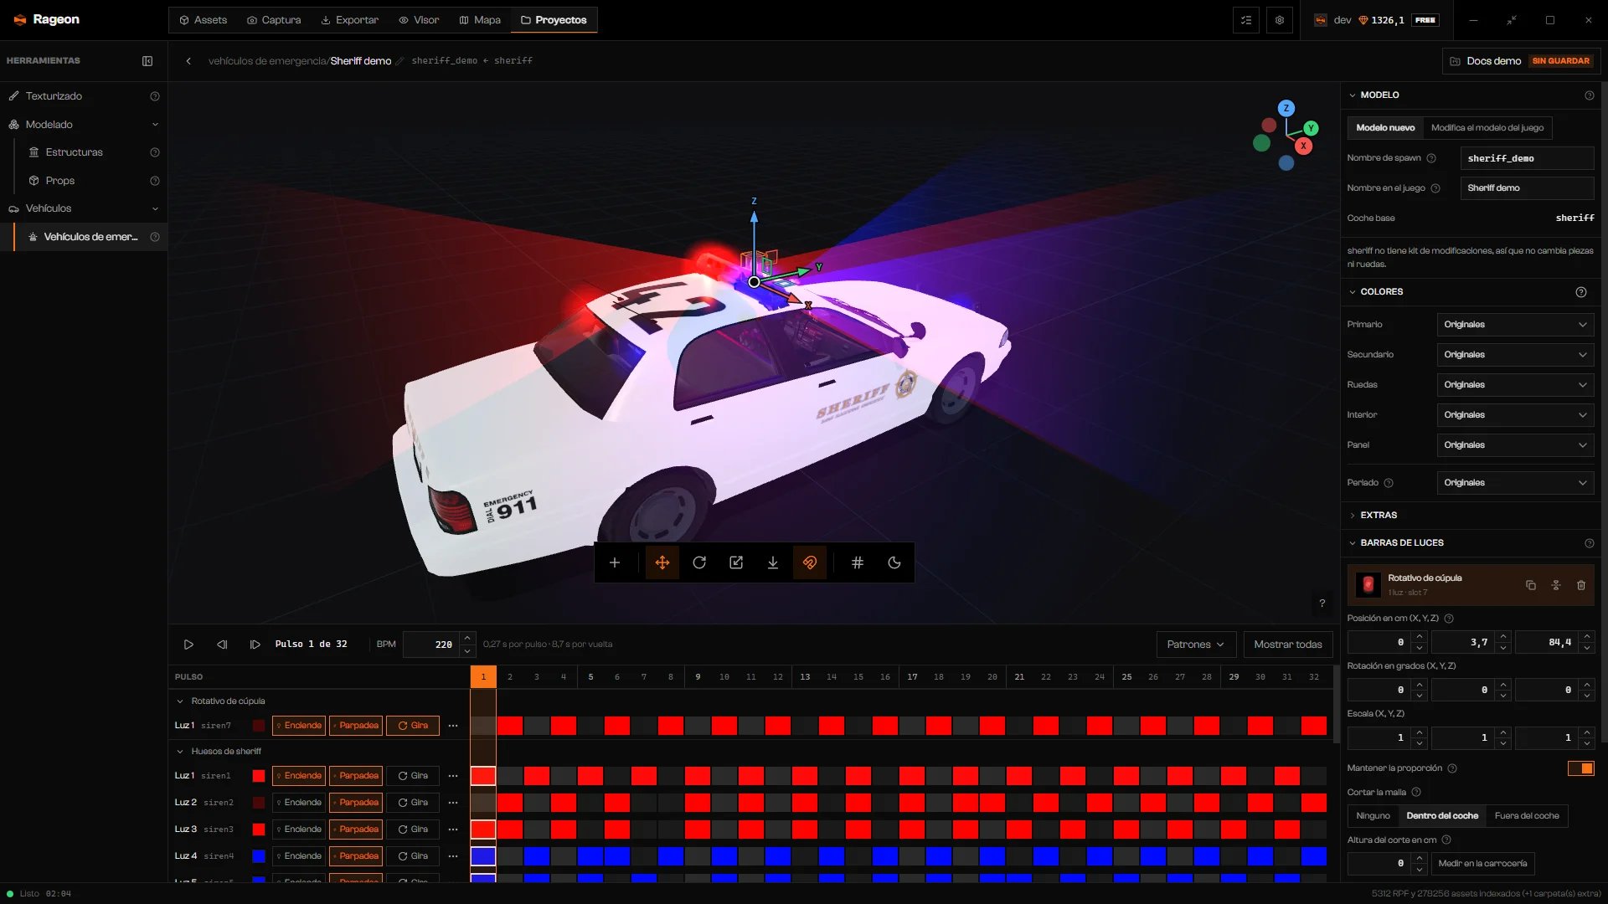Click the Mostrar todas button
Viewport: 1608px width, 904px height.
[x=1287, y=645]
